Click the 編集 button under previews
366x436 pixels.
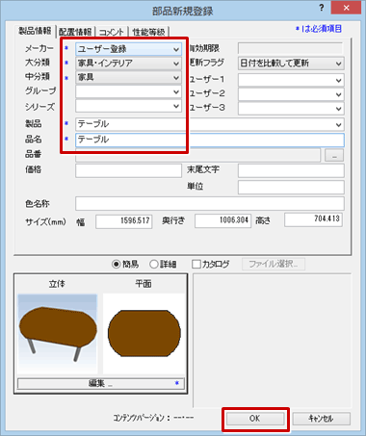pos(101,383)
